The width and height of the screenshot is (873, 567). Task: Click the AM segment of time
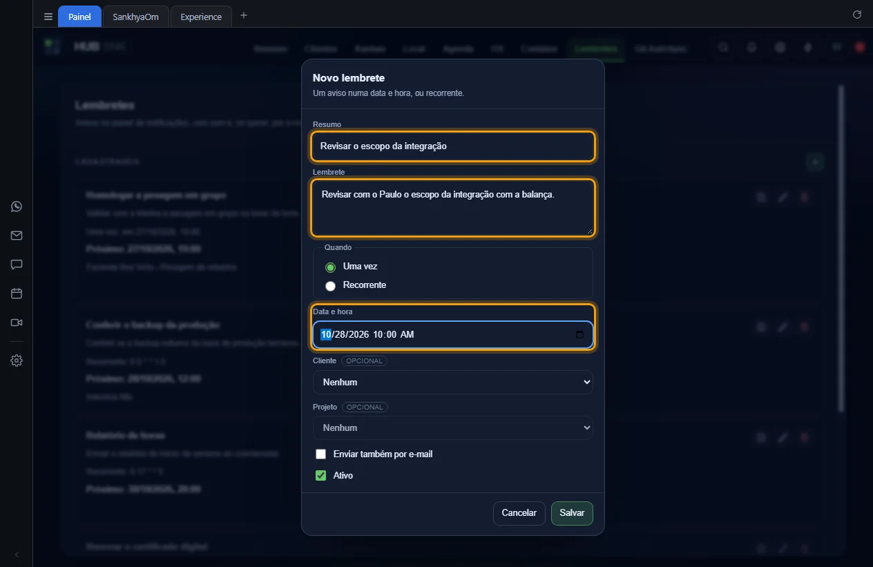[x=407, y=335]
